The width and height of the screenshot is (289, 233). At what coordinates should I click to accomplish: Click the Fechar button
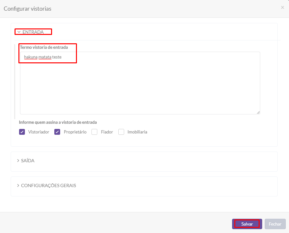click(275, 224)
